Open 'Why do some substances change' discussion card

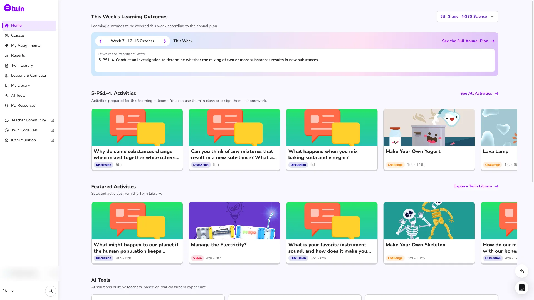pos(137,140)
